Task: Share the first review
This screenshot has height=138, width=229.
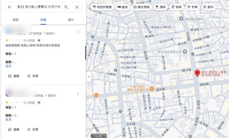Action: 33,76
